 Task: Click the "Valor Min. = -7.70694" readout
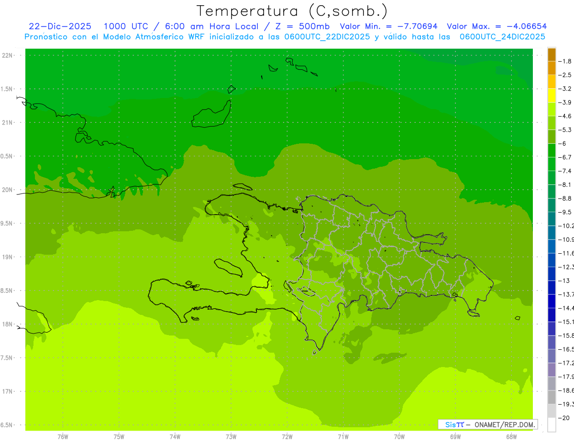[x=388, y=26]
